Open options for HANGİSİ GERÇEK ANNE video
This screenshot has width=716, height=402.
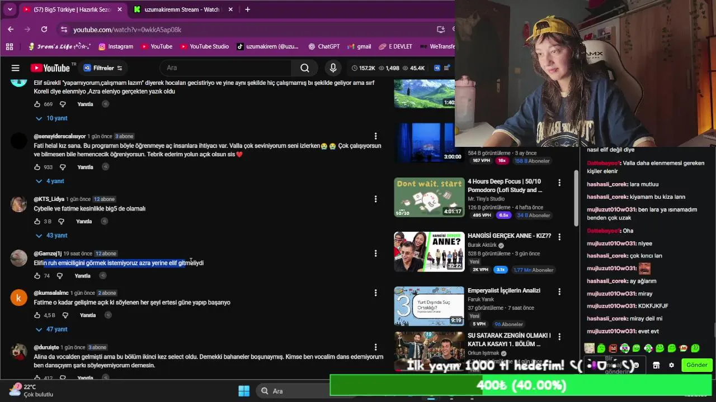click(x=559, y=237)
